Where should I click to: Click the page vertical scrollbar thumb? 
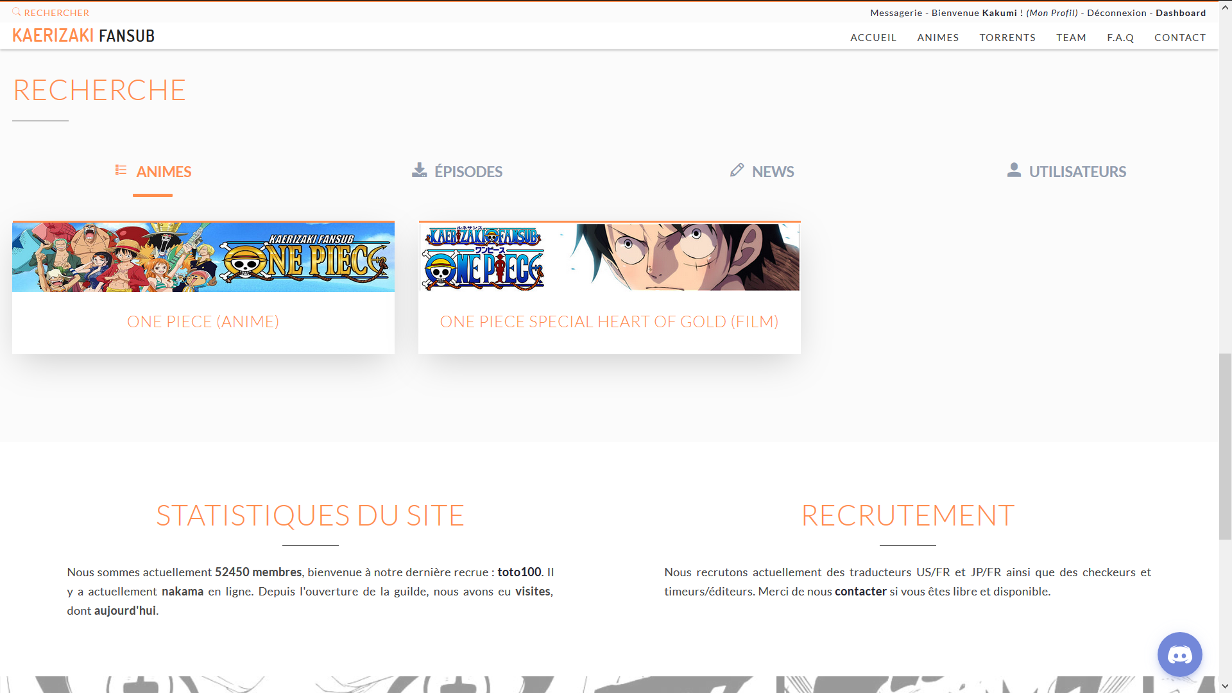[1225, 446]
